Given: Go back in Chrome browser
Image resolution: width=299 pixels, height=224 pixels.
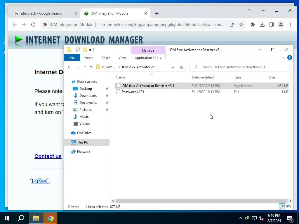Looking at the screenshot, I should [x=15, y=24].
